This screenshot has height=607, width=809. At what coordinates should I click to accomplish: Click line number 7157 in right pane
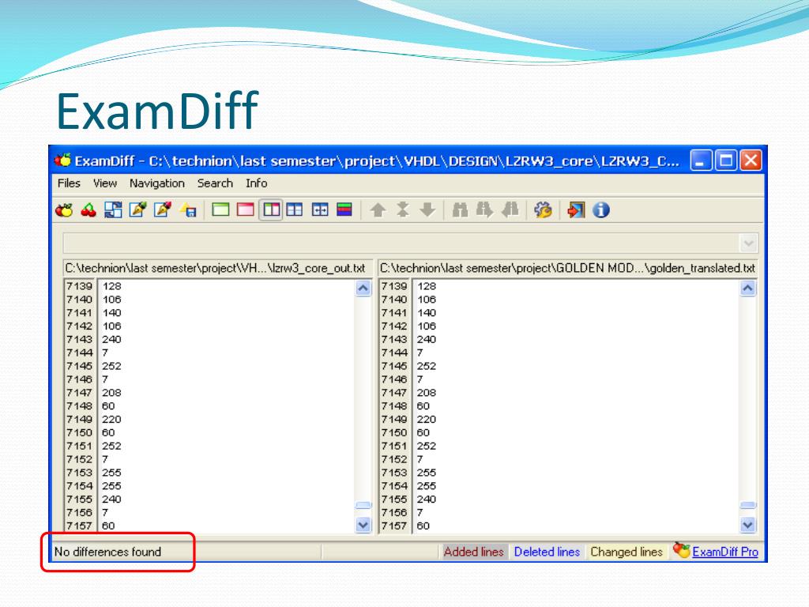[394, 526]
